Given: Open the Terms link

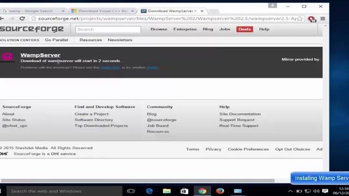Looking at the screenshot, I should click(x=192, y=149).
